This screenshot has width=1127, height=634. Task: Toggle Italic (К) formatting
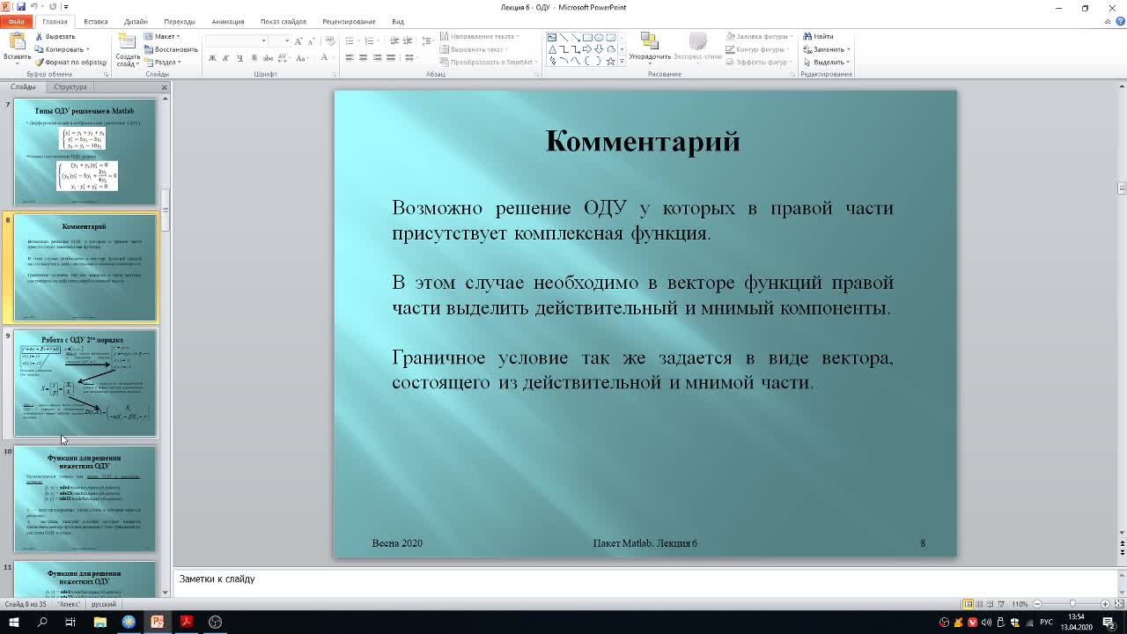(226, 58)
